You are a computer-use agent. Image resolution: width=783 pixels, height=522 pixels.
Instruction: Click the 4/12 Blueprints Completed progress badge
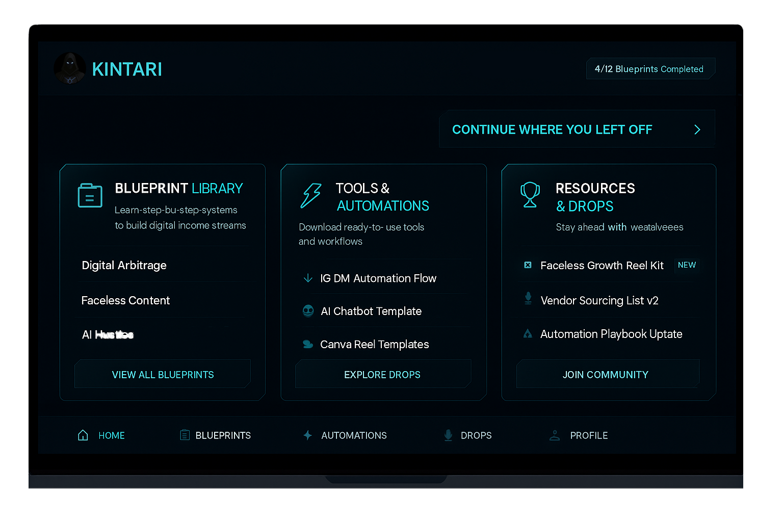click(649, 69)
